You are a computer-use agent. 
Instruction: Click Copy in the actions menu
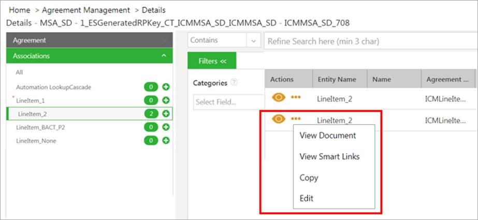pyautogui.click(x=309, y=178)
